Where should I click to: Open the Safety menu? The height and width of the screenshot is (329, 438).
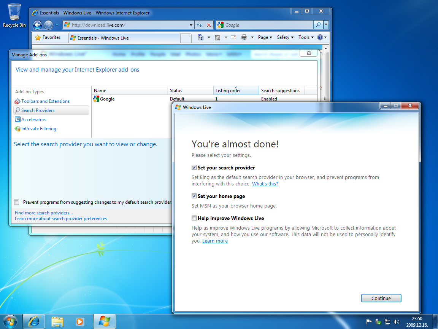(x=285, y=37)
